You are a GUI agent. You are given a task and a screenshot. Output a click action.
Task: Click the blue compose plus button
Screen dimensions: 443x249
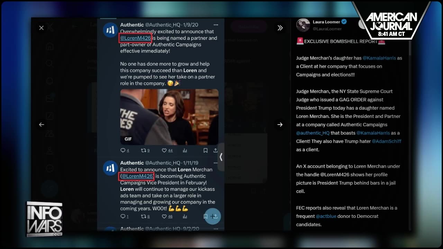tap(213, 216)
